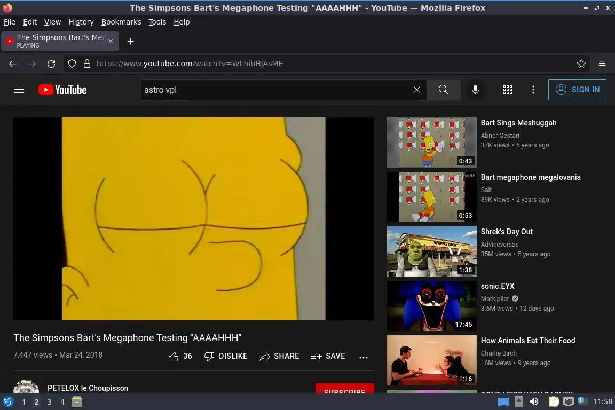Switch to workspace 1 in taskbar
This screenshot has width=615, height=410.
[24, 402]
